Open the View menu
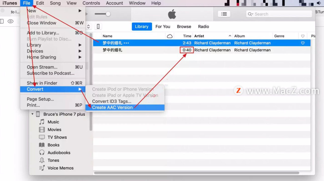This screenshot has height=181, width=324. coord(72,3)
